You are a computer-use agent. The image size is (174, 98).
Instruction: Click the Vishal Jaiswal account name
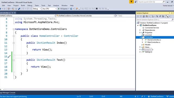167,5
